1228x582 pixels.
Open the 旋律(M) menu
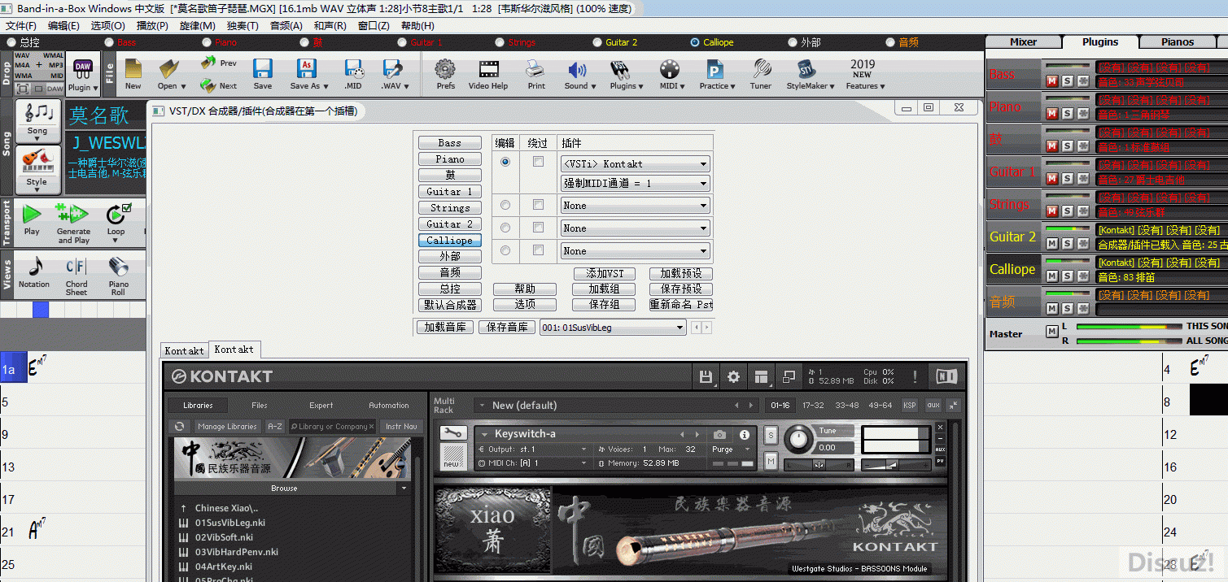(197, 26)
